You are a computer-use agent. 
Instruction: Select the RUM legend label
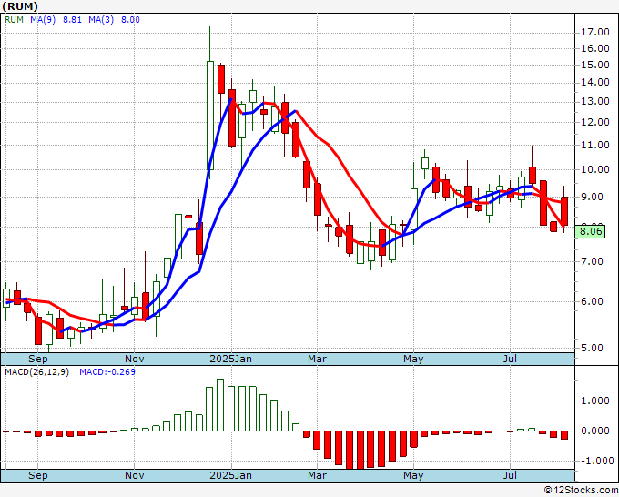[x=15, y=20]
